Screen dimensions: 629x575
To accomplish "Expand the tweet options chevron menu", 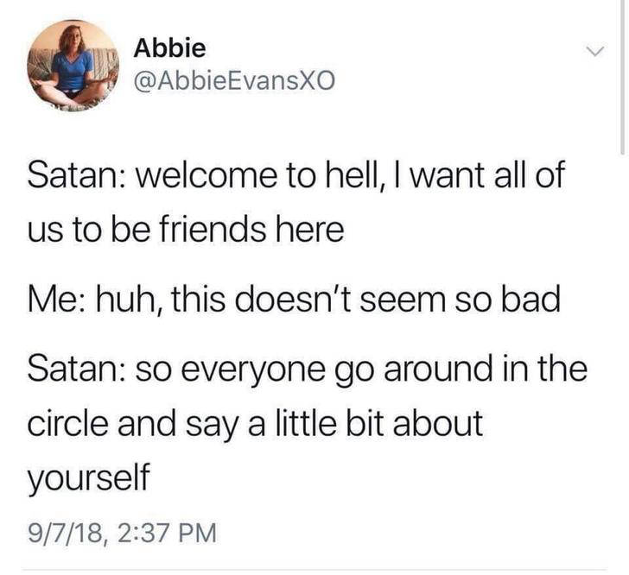I will pyautogui.click(x=594, y=51).
